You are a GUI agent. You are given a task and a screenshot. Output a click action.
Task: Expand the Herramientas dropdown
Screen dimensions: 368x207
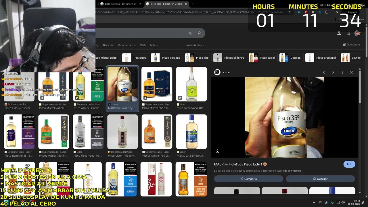[194, 45]
